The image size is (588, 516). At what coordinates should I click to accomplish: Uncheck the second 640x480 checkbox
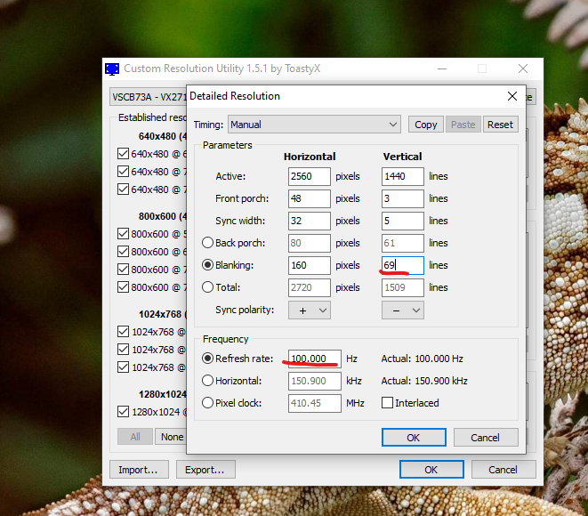[123, 172]
